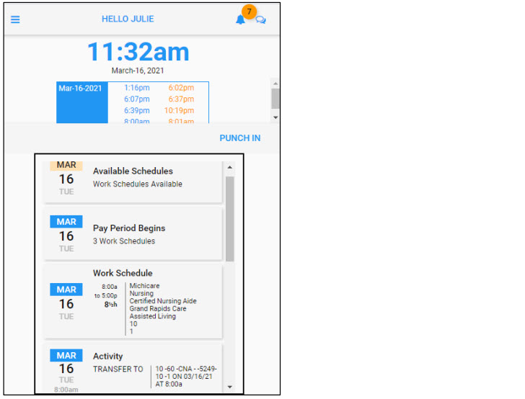Click the orange 7 notification badge
The width and height of the screenshot is (525, 399).
pyautogui.click(x=249, y=12)
